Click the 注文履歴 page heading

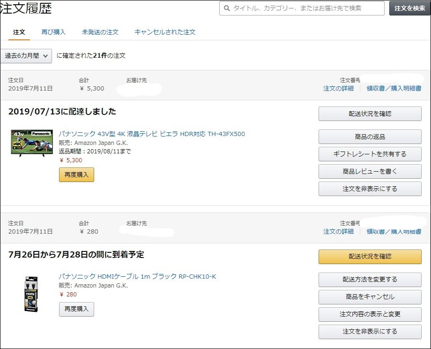click(x=26, y=8)
